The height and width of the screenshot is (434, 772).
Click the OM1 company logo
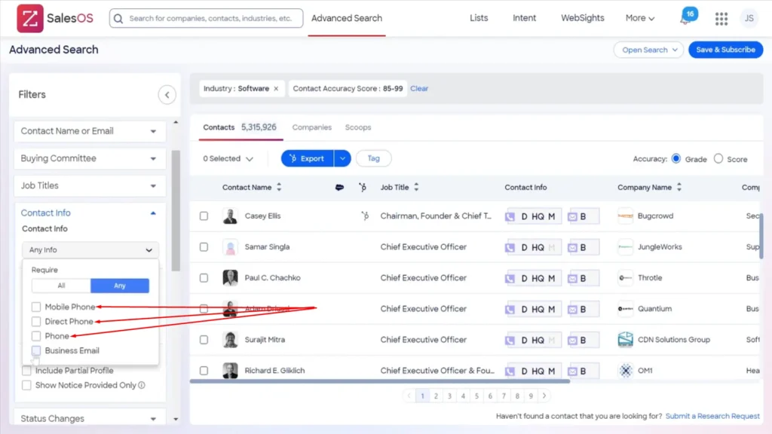(x=625, y=371)
